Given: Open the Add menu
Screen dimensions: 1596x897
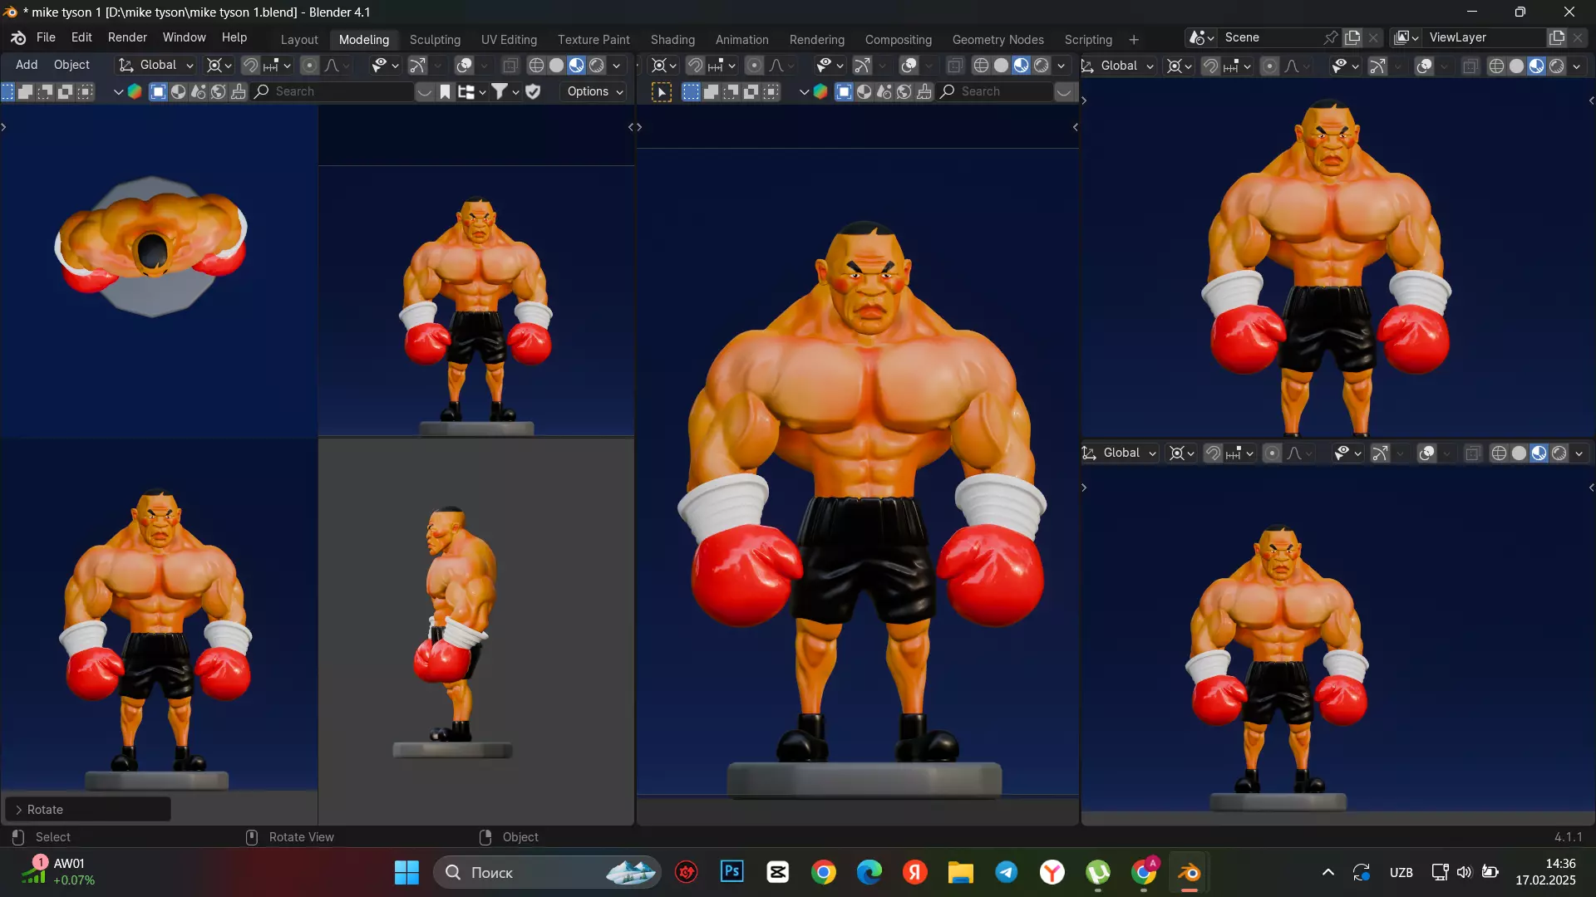Looking at the screenshot, I should [x=27, y=65].
